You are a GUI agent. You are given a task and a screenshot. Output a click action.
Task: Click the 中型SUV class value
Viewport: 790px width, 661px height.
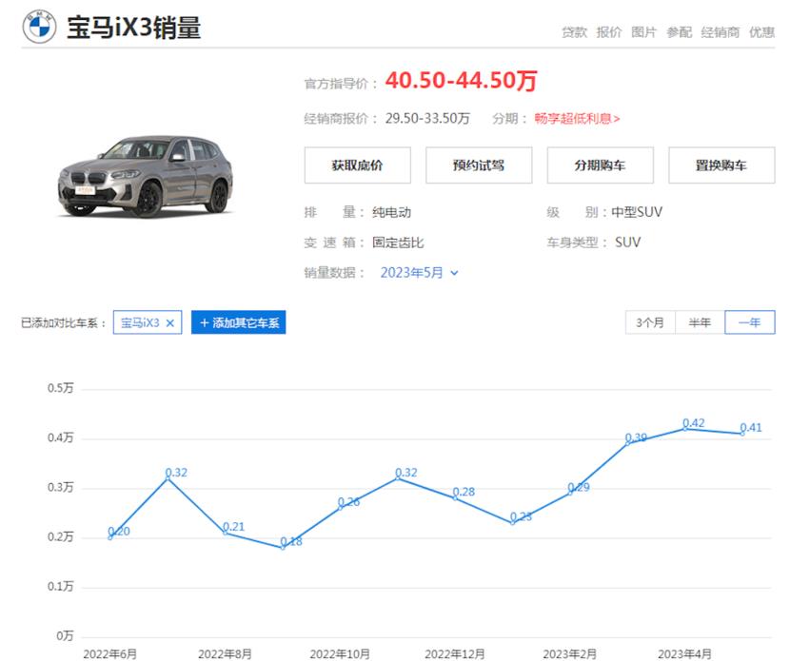click(637, 212)
